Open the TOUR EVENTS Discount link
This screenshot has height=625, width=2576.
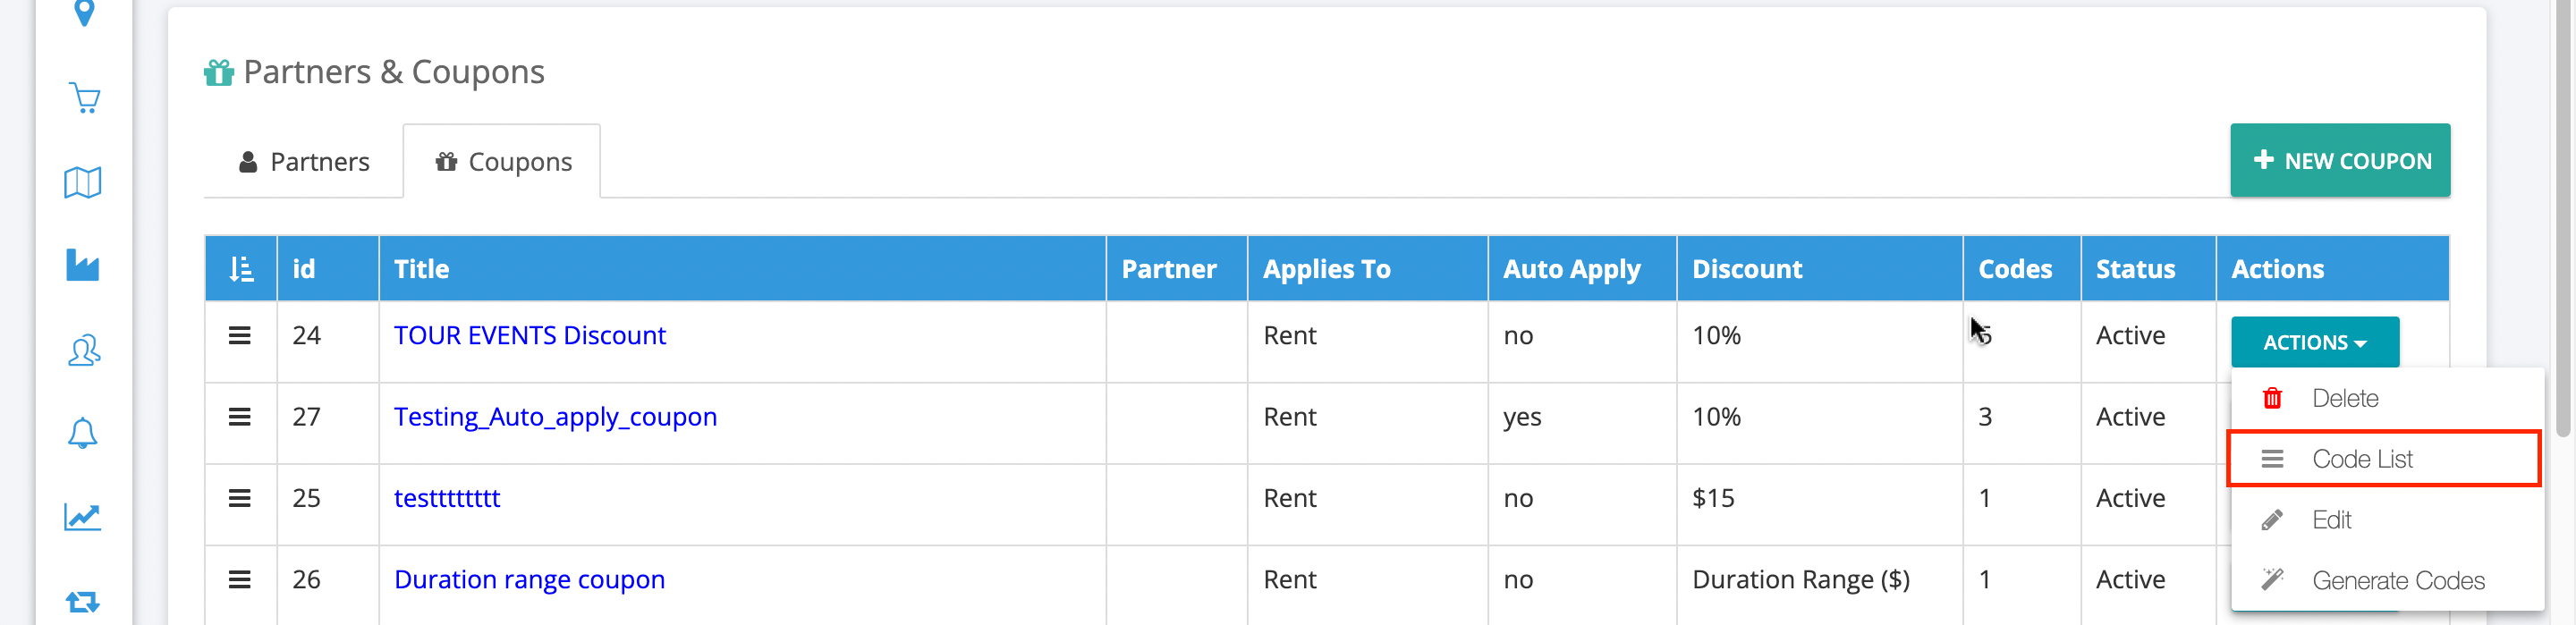[x=530, y=336]
